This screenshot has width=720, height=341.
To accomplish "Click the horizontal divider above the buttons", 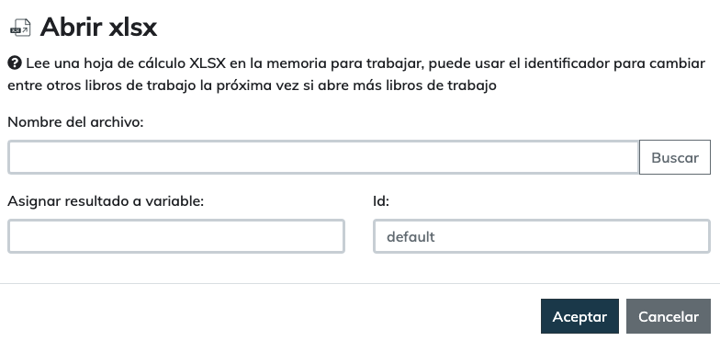I will click(360, 283).
